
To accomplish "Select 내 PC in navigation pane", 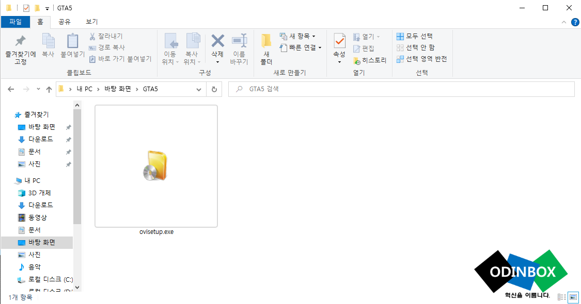I will click(32, 180).
